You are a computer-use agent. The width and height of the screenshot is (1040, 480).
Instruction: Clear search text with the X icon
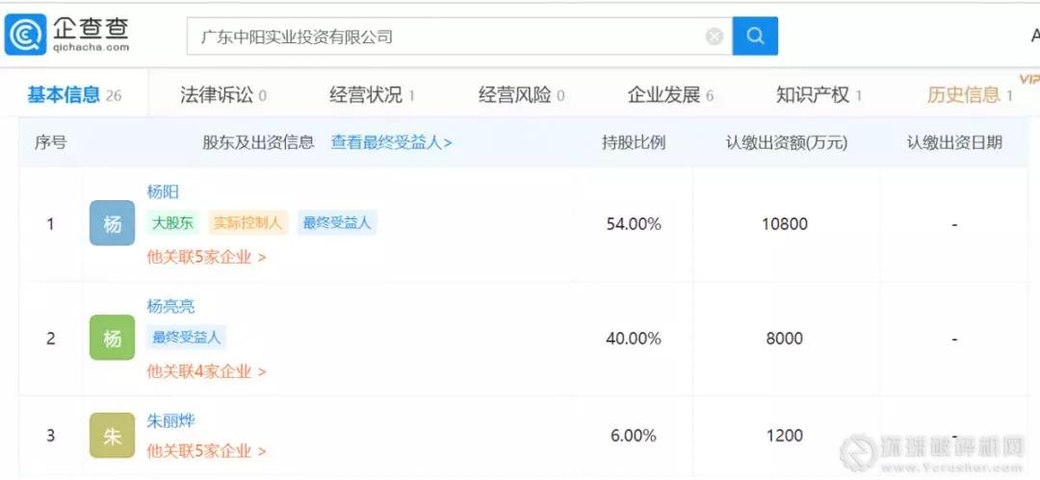coord(715,37)
